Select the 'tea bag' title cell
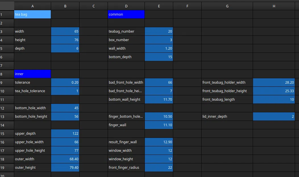 32,14
